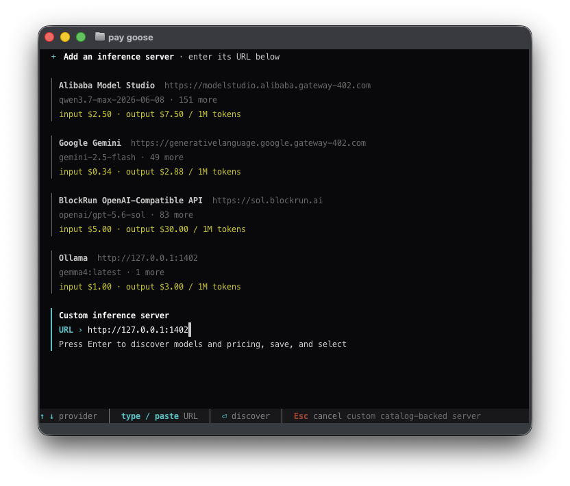The width and height of the screenshot is (570, 486).
Task: Select the Ollama provider heading
Action: pos(73,258)
